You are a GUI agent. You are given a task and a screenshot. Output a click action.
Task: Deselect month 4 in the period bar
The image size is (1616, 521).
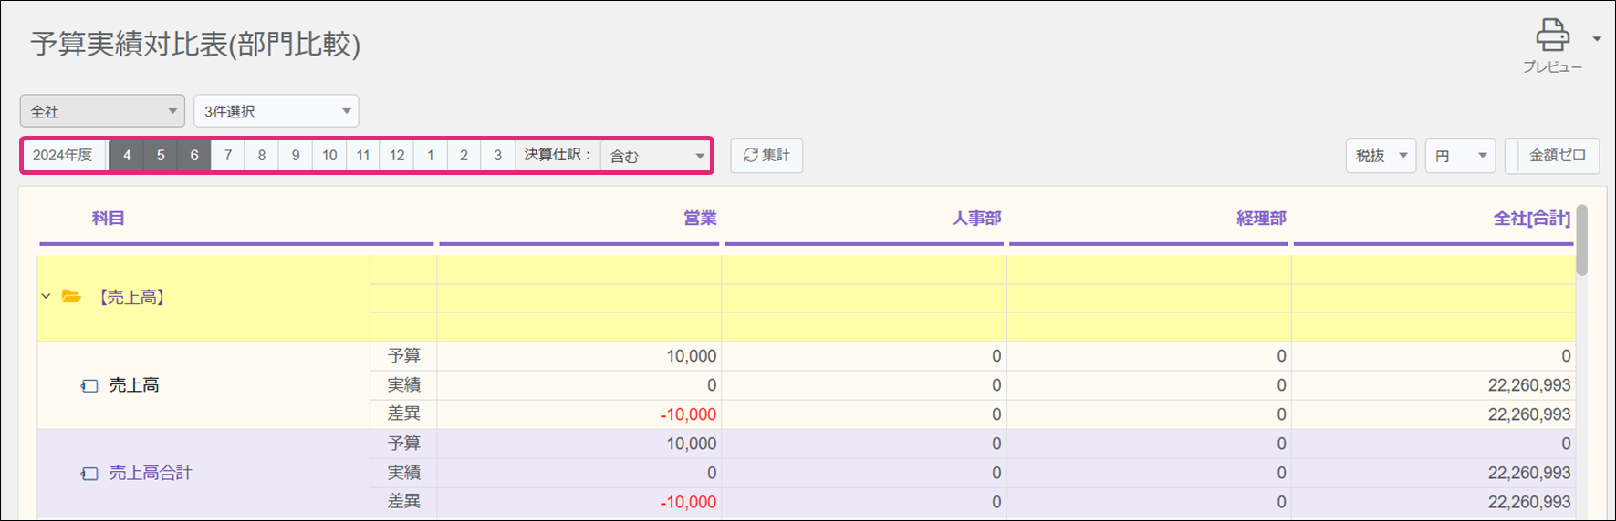point(127,156)
